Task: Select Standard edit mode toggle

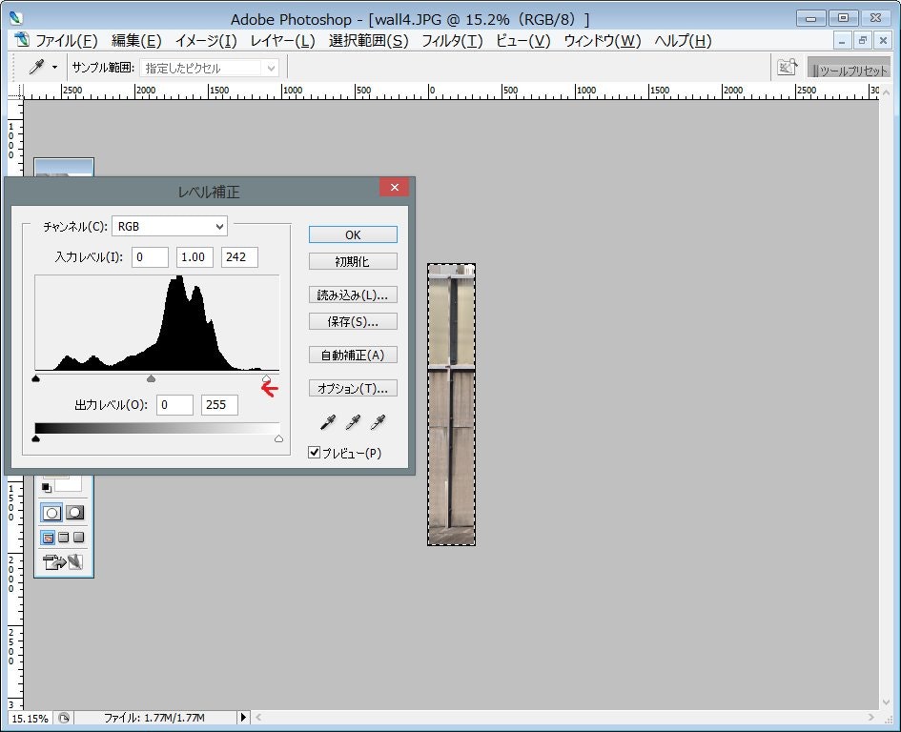Action: (51, 513)
